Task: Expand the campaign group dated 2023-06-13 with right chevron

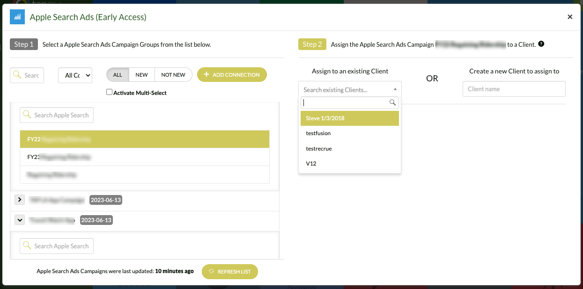Action: click(20, 200)
